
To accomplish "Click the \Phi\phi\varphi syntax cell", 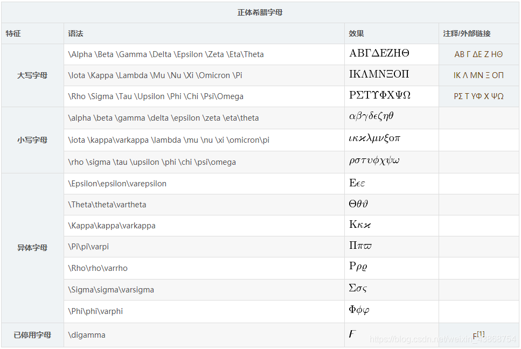I will click(x=204, y=311).
